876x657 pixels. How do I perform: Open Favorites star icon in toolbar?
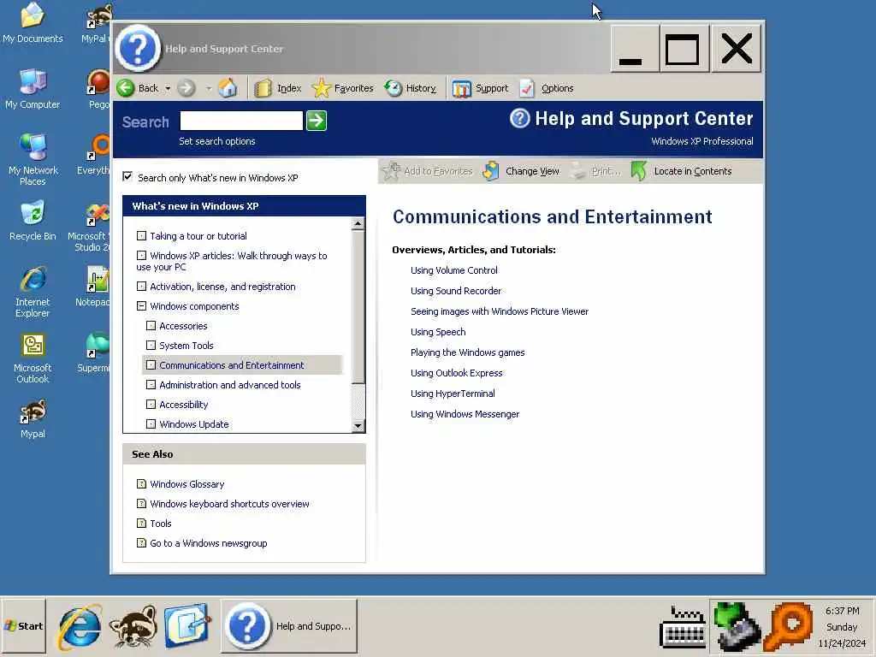pyautogui.click(x=322, y=88)
